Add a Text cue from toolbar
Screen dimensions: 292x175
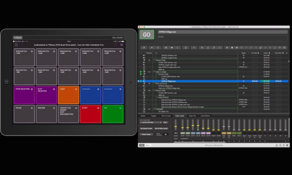pyautogui.click(x=177, y=47)
